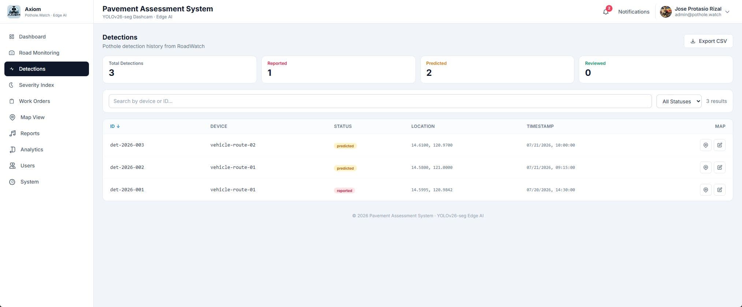The width and height of the screenshot is (742, 307).
Task: Open System settings page
Action: click(46, 182)
